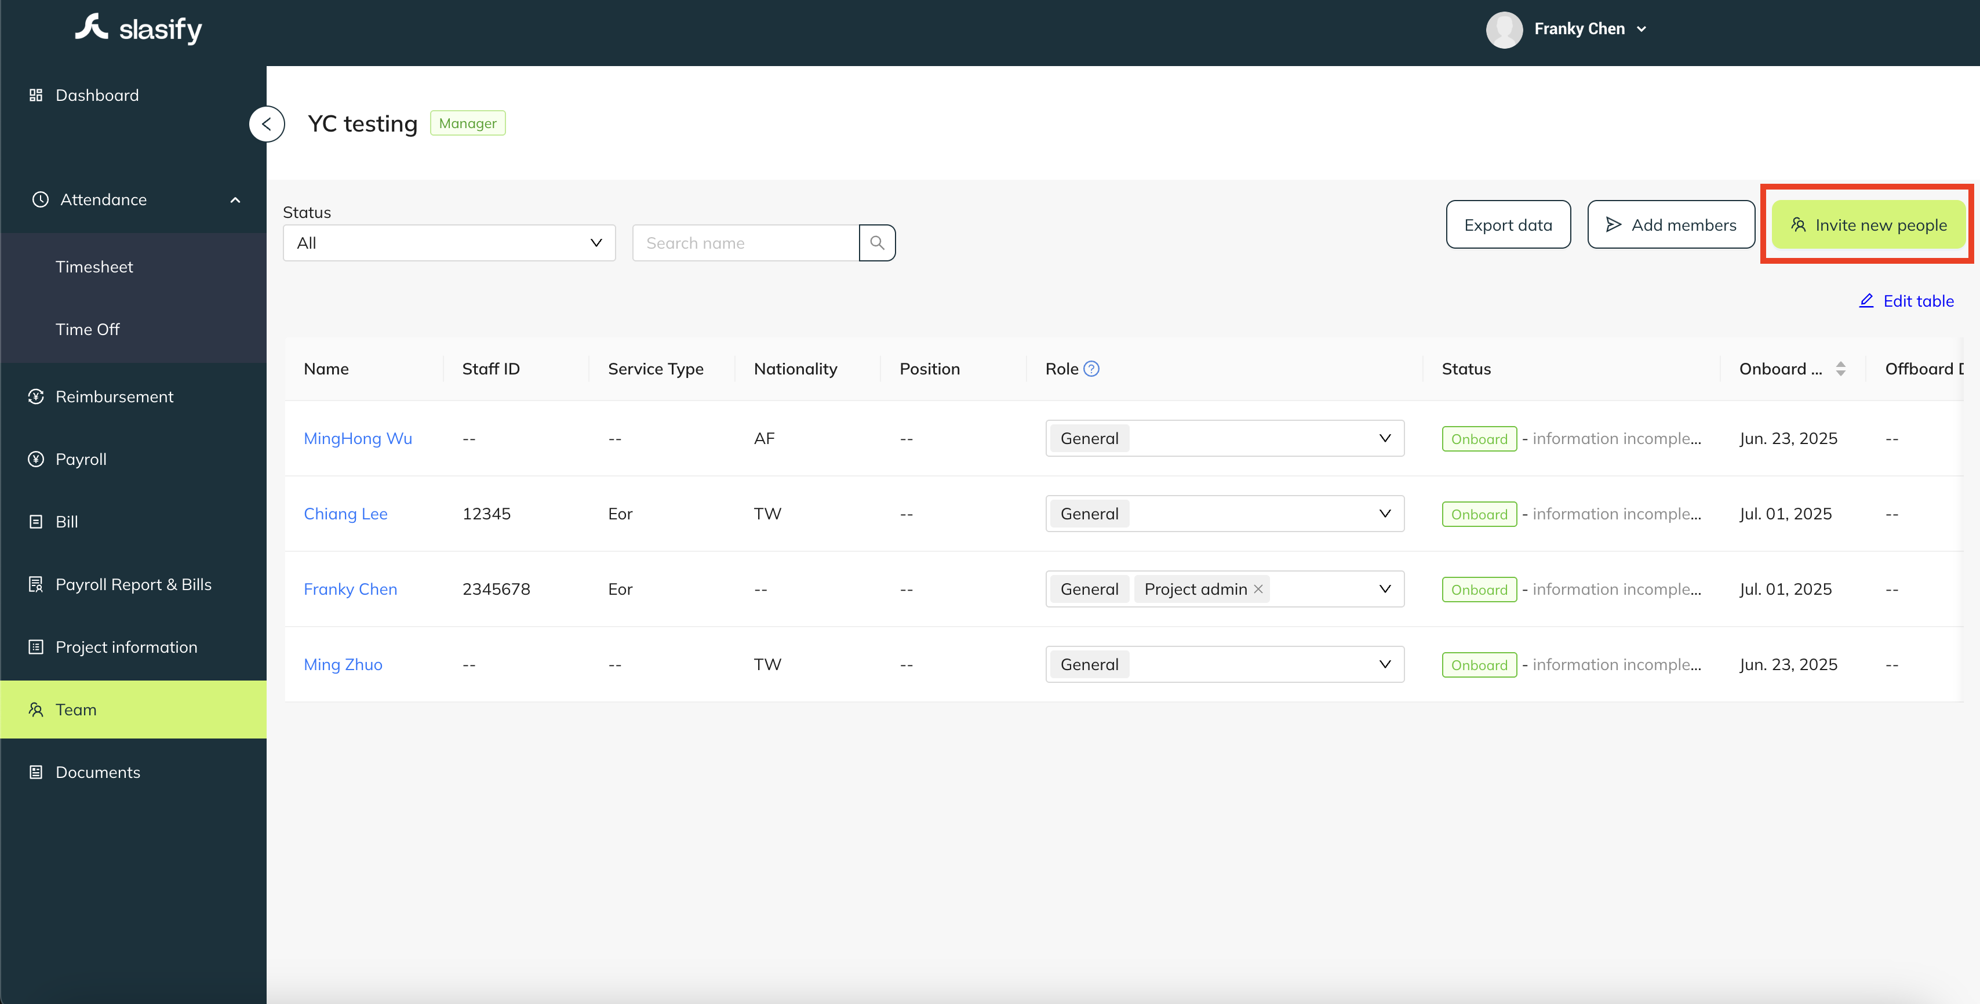The width and height of the screenshot is (1980, 1004).
Task: Open the Reimbursement menu item
Action: (x=133, y=396)
